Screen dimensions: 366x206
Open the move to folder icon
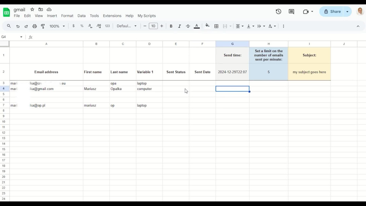(41, 10)
